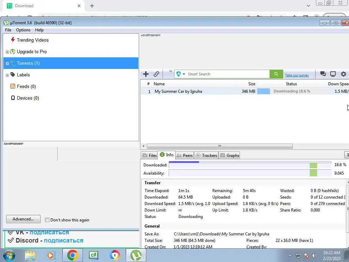Open the Help menu
Image resolution: width=349 pixels, height=262 pixels.
tap(39, 30)
